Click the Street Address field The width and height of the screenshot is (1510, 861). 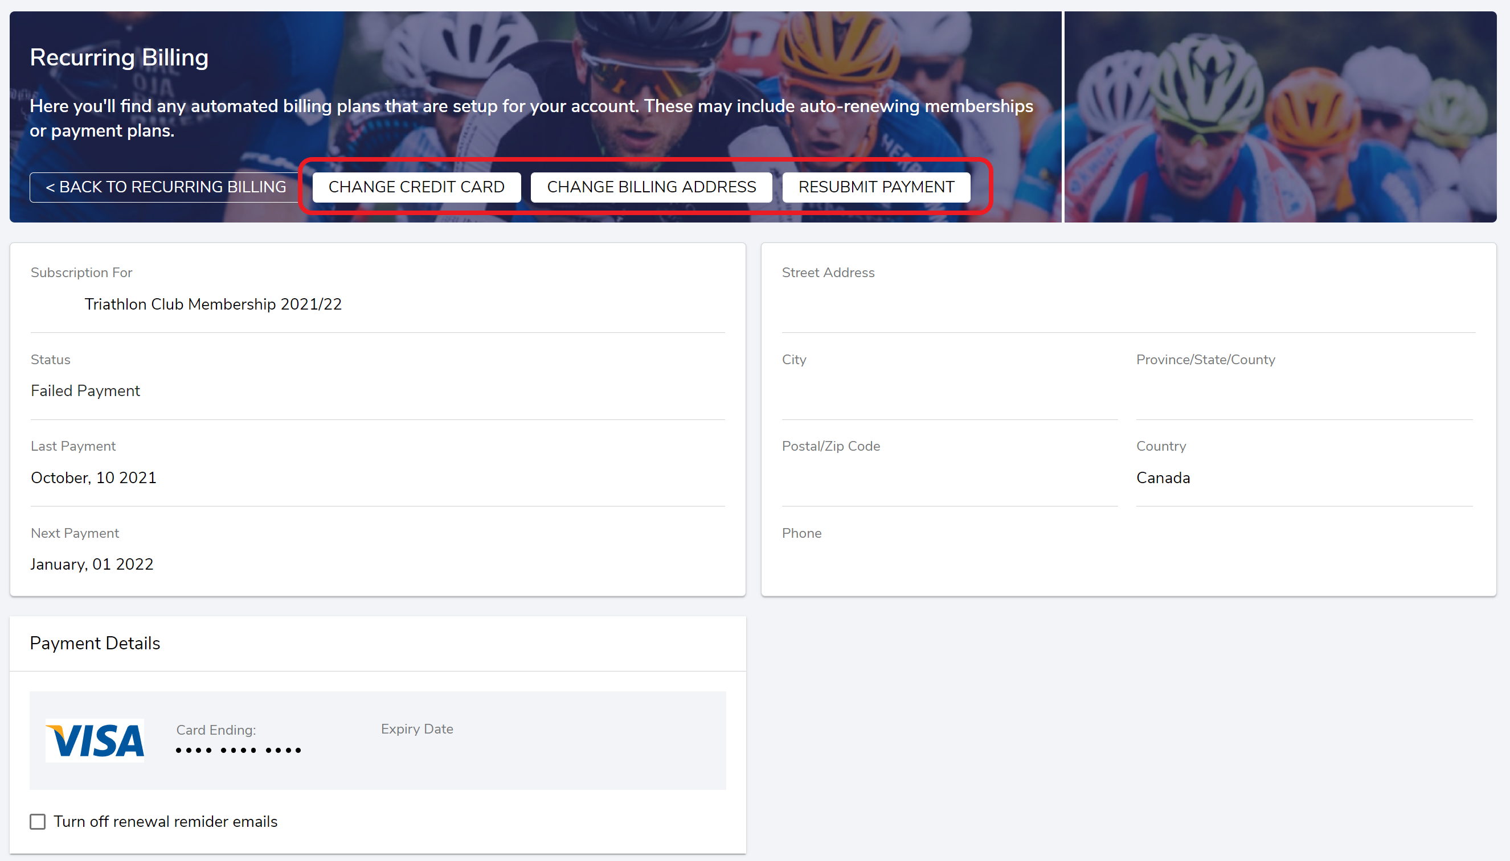pos(1128,305)
